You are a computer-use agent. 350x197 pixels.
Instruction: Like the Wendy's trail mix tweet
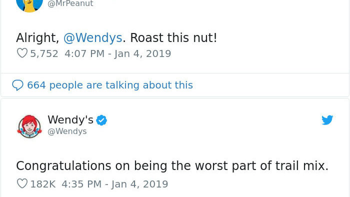(x=22, y=183)
